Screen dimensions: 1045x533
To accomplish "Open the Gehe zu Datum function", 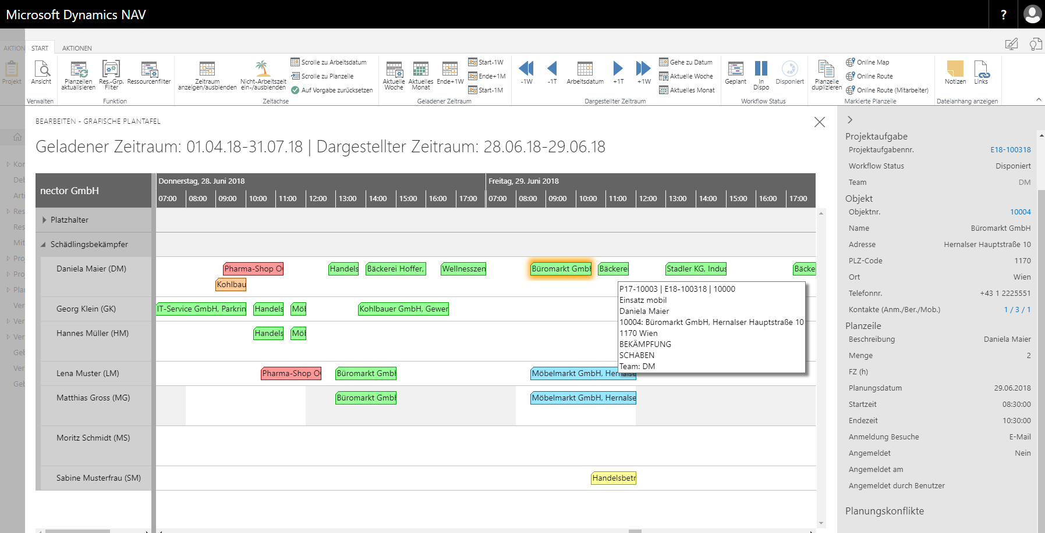I will 687,62.
